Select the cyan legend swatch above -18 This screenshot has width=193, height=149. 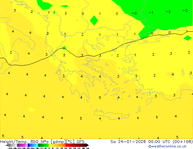pyautogui.click(x=37, y=145)
